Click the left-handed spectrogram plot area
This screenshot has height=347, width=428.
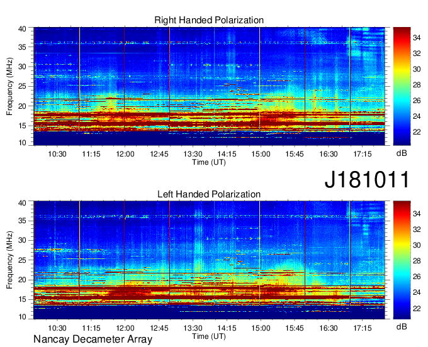(x=210, y=260)
